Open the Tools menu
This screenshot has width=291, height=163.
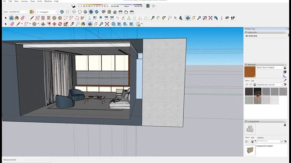40,1
